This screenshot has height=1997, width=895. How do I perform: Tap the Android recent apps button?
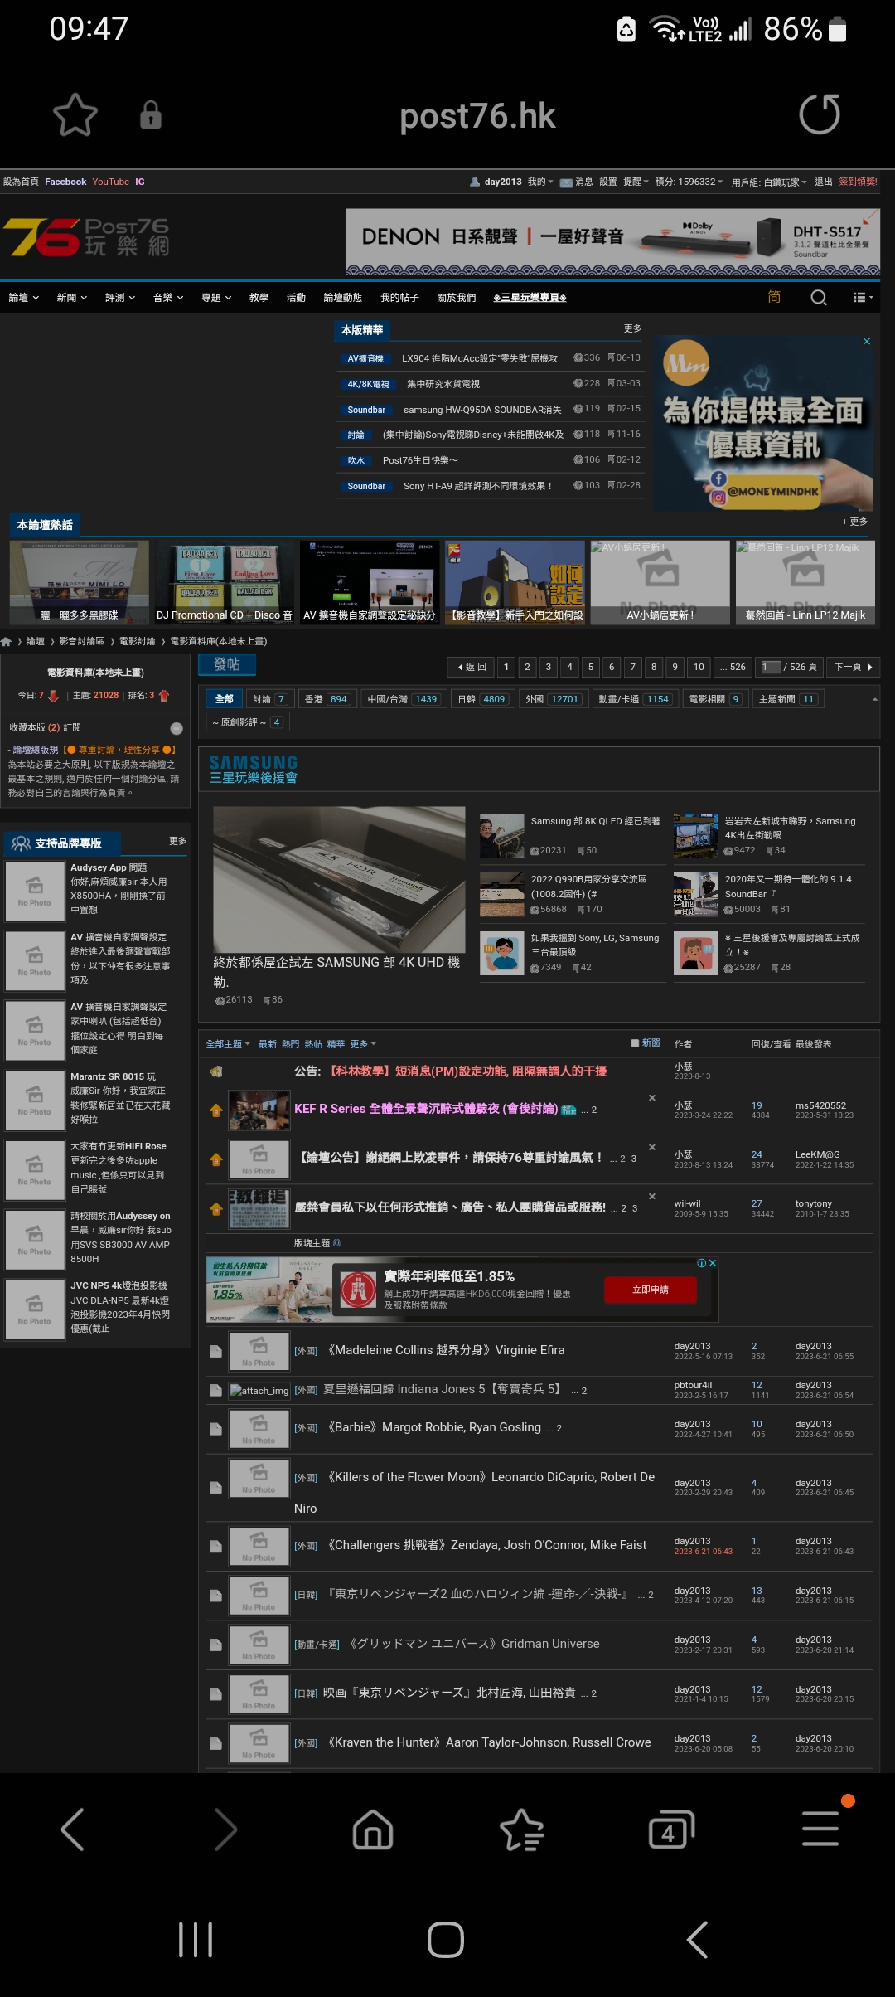(x=196, y=1940)
